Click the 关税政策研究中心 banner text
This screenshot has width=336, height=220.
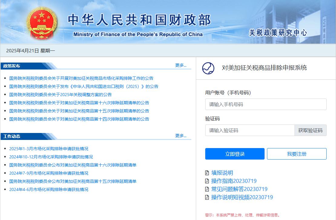pos(278,33)
